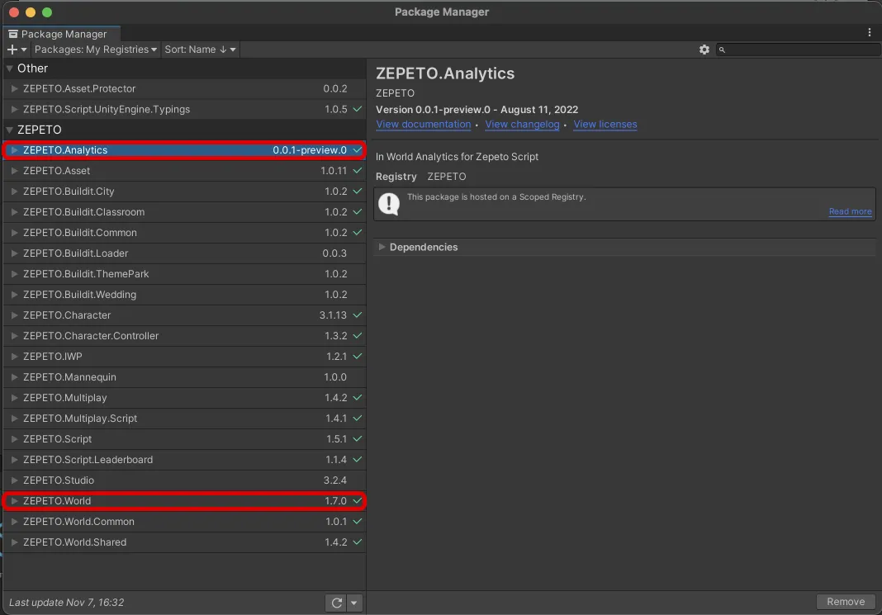Expand versions arrow for ZEPETO.Buildit.City
This screenshot has width=882, height=615.
click(x=15, y=192)
